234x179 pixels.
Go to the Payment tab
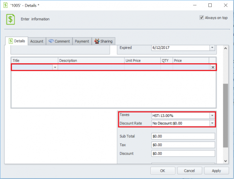[x=82, y=41]
